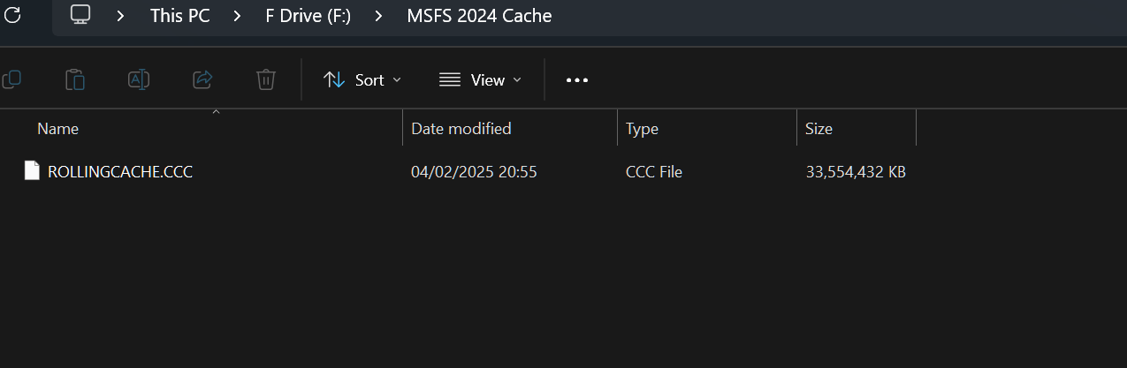Click the MSFS 2024 Cache breadcrumb
Viewport: 1127px width, 368px height.
(479, 16)
